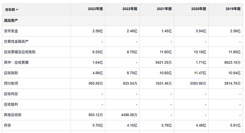Open the 报告期 dropdown
Image resolution: width=245 pixels, height=133 pixels.
[x=12, y=9]
